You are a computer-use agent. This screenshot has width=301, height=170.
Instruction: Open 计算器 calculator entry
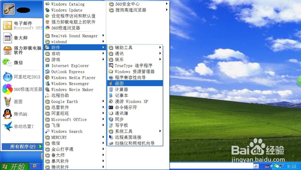135,89
